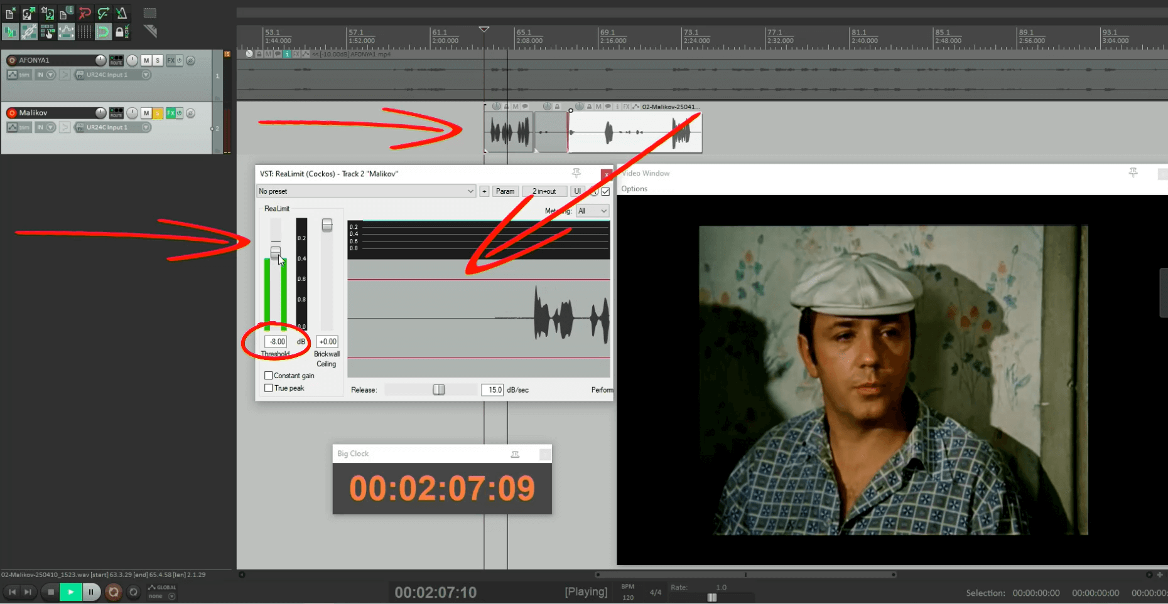Toggle the metronome icon
This screenshot has width=1168, height=604.
click(122, 13)
